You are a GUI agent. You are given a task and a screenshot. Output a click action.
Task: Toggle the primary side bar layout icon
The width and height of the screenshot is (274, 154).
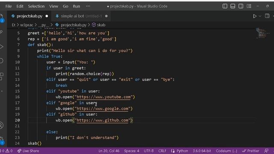[225, 6]
